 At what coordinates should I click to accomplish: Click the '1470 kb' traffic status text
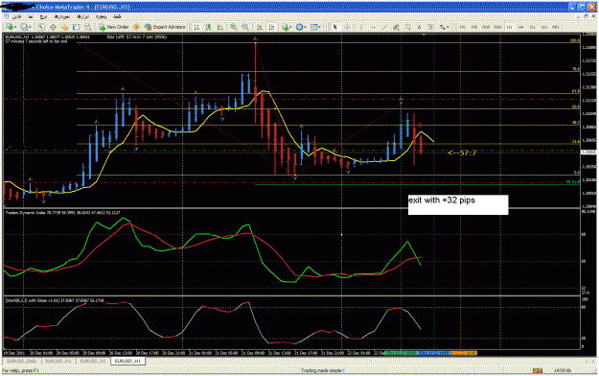(563, 370)
